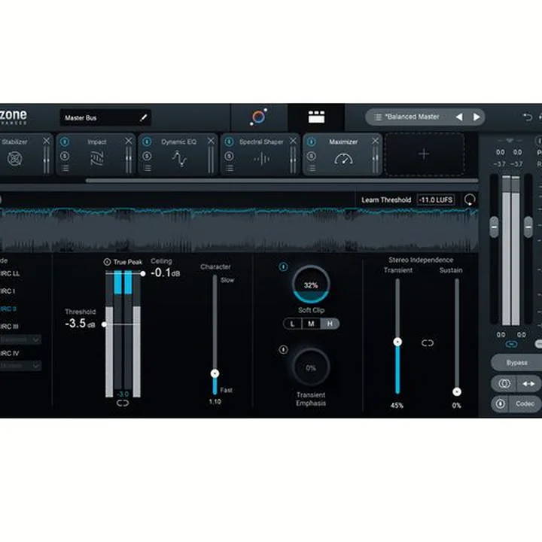
Task: Open the Impact module preset list icon
Action: pos(65,168)
